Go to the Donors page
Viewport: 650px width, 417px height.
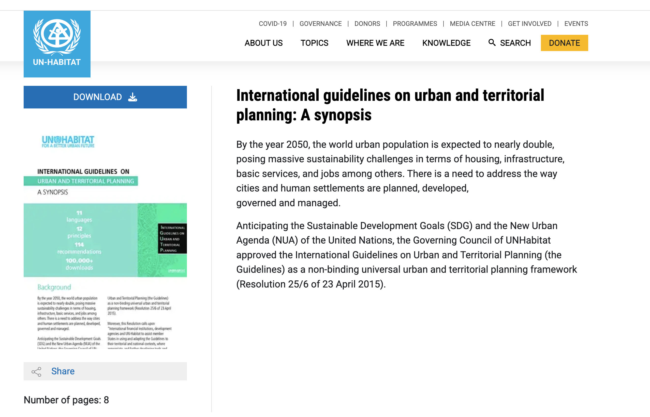(367, 24)
